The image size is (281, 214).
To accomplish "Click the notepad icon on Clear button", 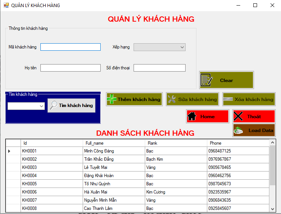I will [207, 80].
